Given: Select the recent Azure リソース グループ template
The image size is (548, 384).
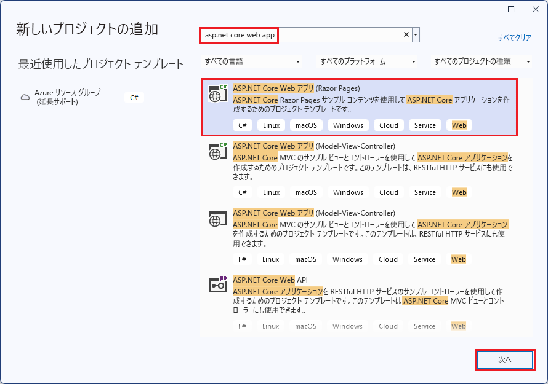Looking at the screenshot, I should (x=82, y=97).
